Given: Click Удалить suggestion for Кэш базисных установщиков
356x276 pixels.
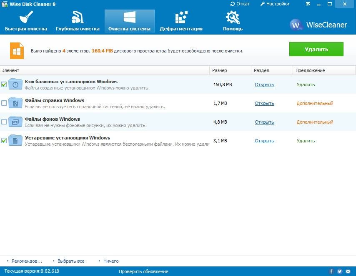Looking at the screenshot, I should coord(306,85).
